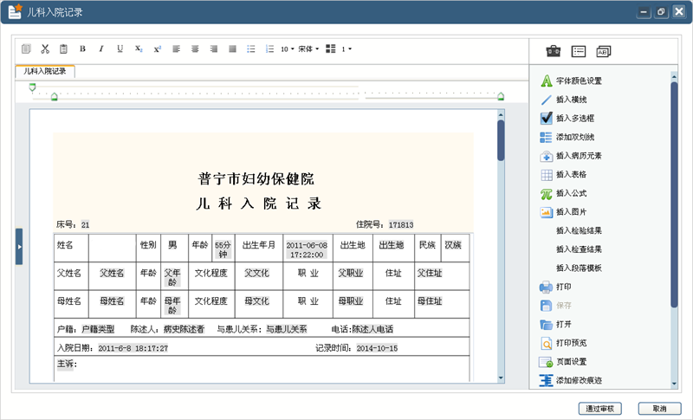Expand the left side panel arrow
Viewport: 693px width, 420px height.
[19, 247]
